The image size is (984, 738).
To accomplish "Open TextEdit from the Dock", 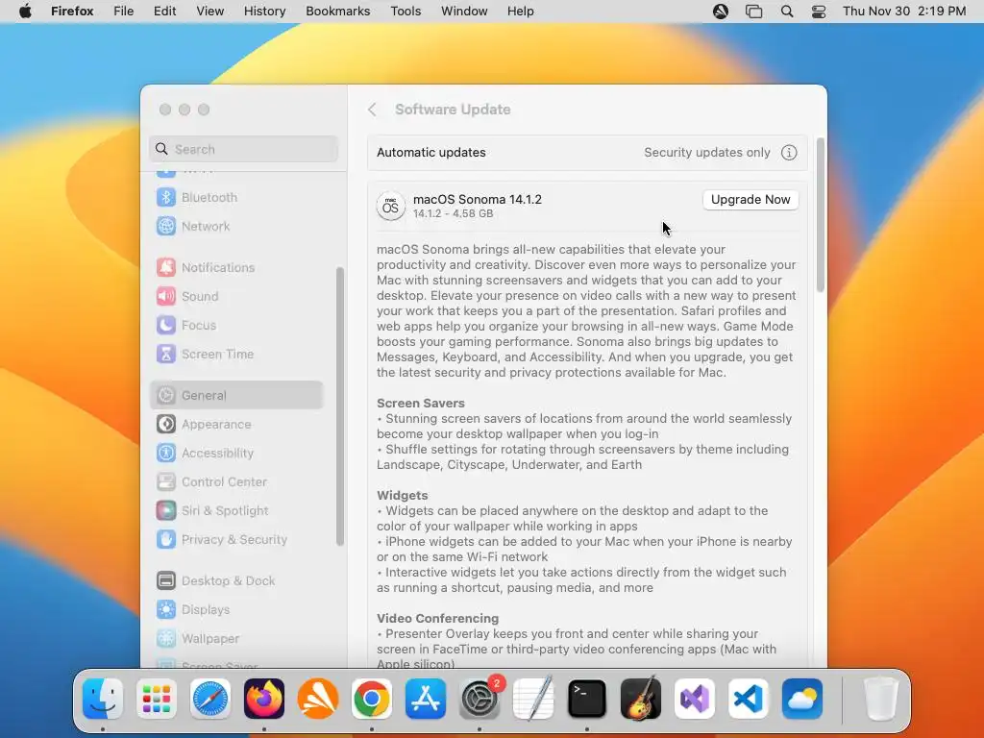I will (x=533, y=699).
